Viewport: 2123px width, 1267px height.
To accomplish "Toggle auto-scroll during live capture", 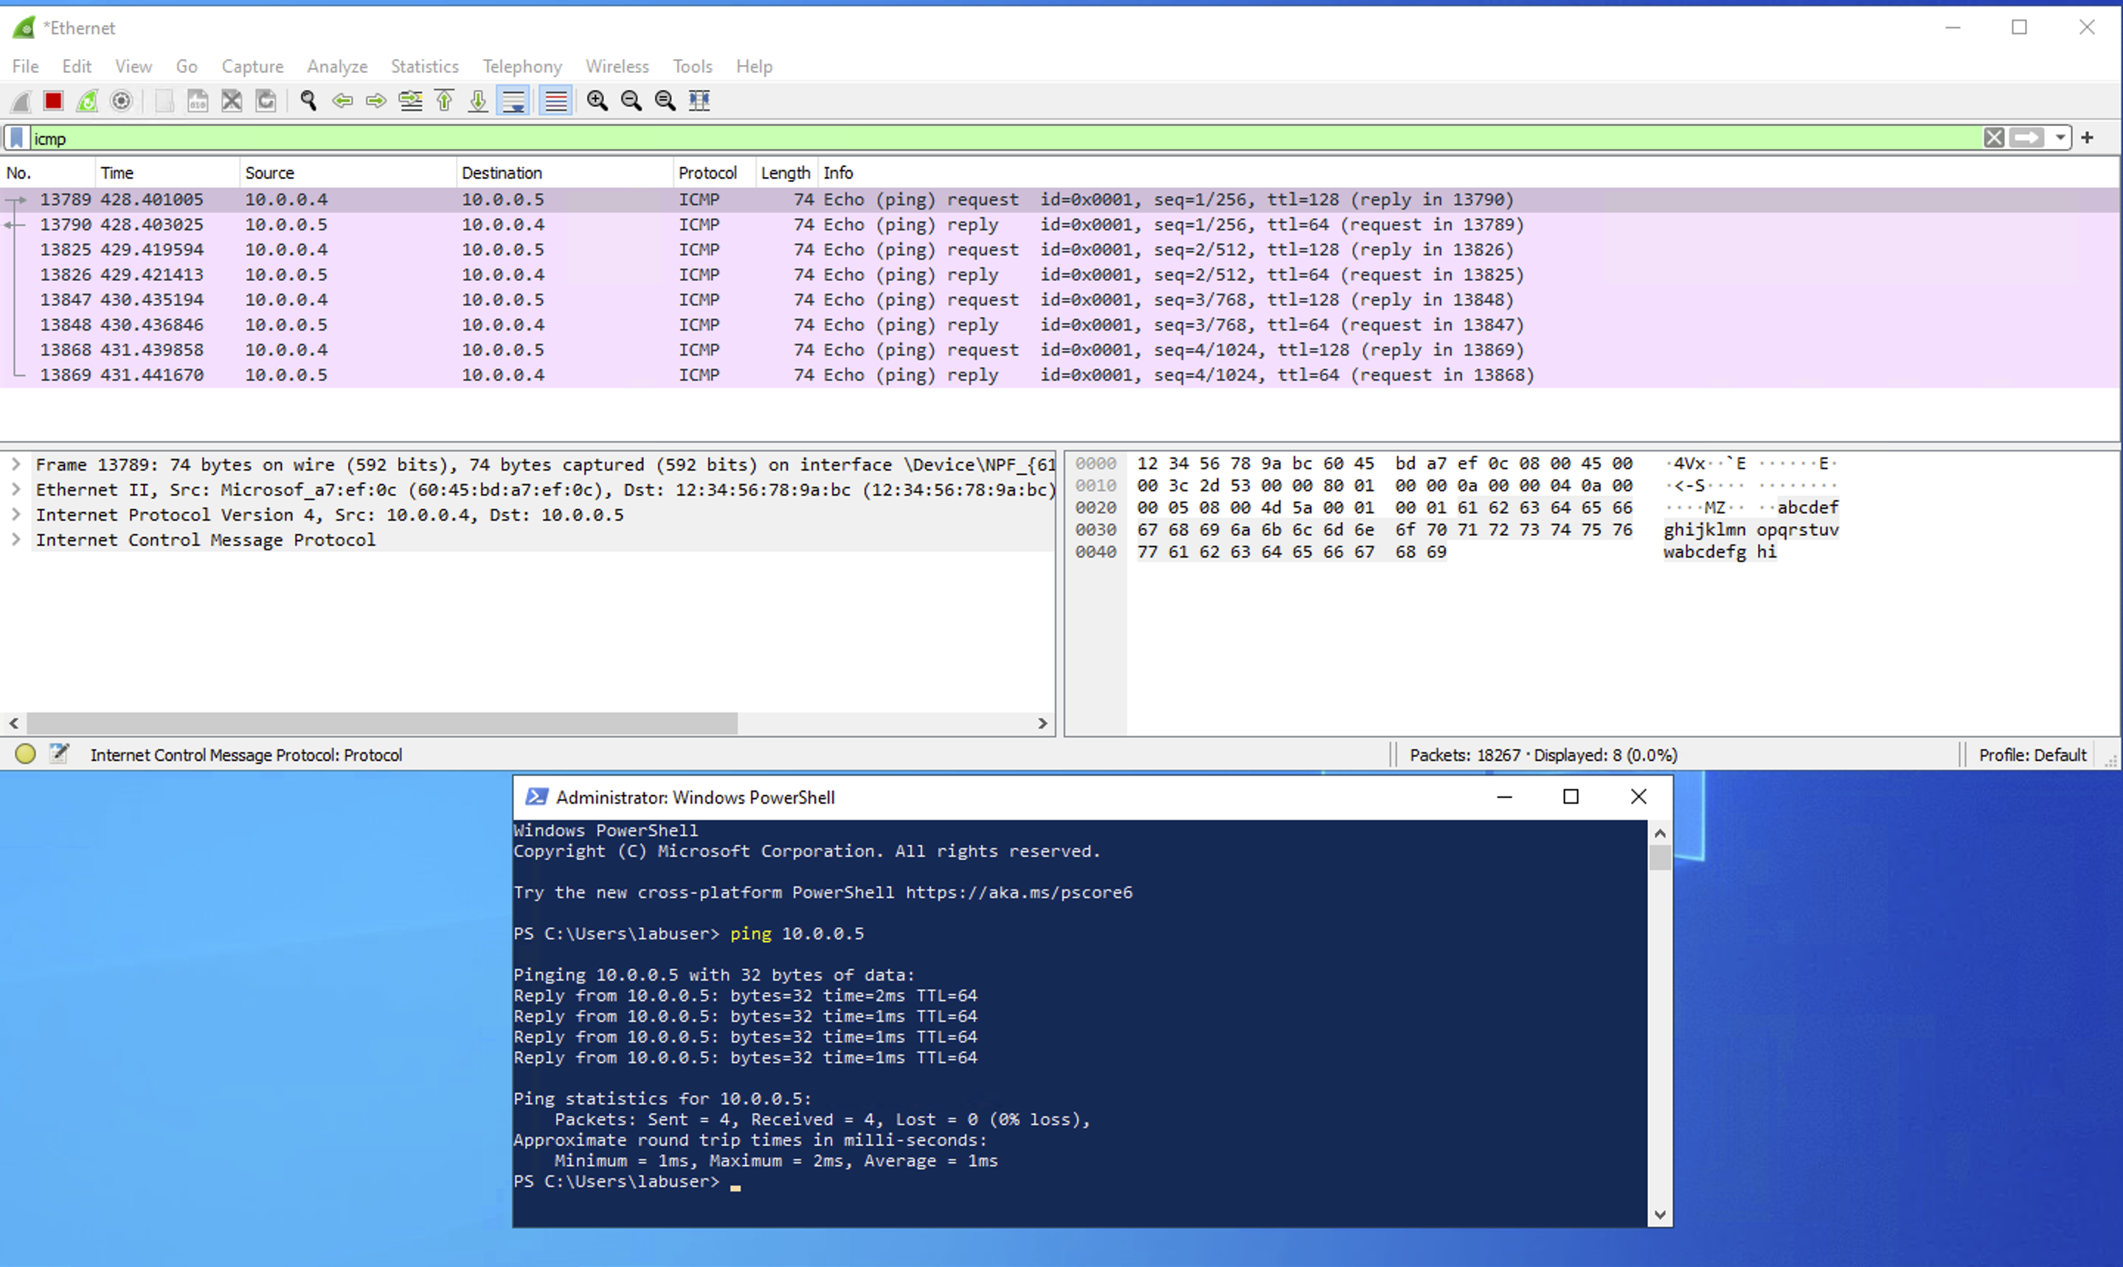I will 513,101.
